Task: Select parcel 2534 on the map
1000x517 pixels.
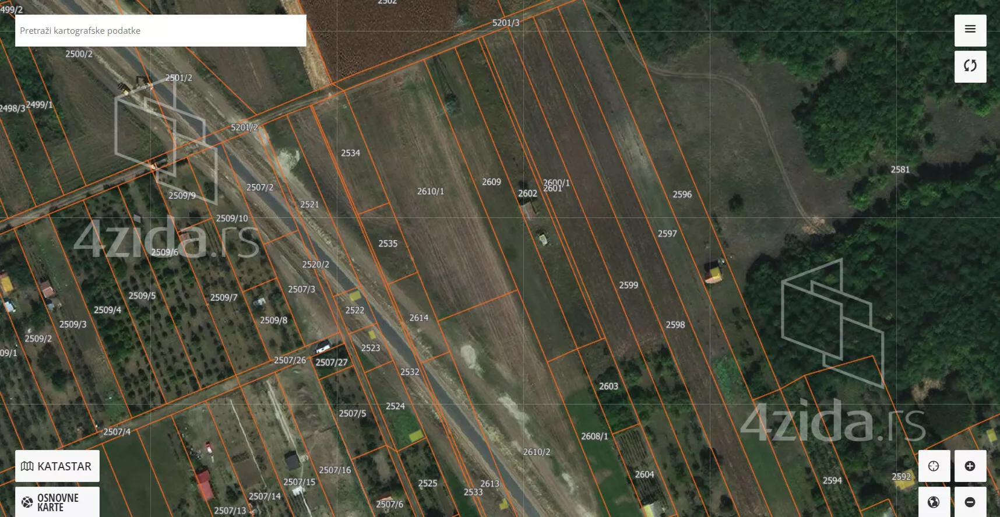Action: point(350,153)
